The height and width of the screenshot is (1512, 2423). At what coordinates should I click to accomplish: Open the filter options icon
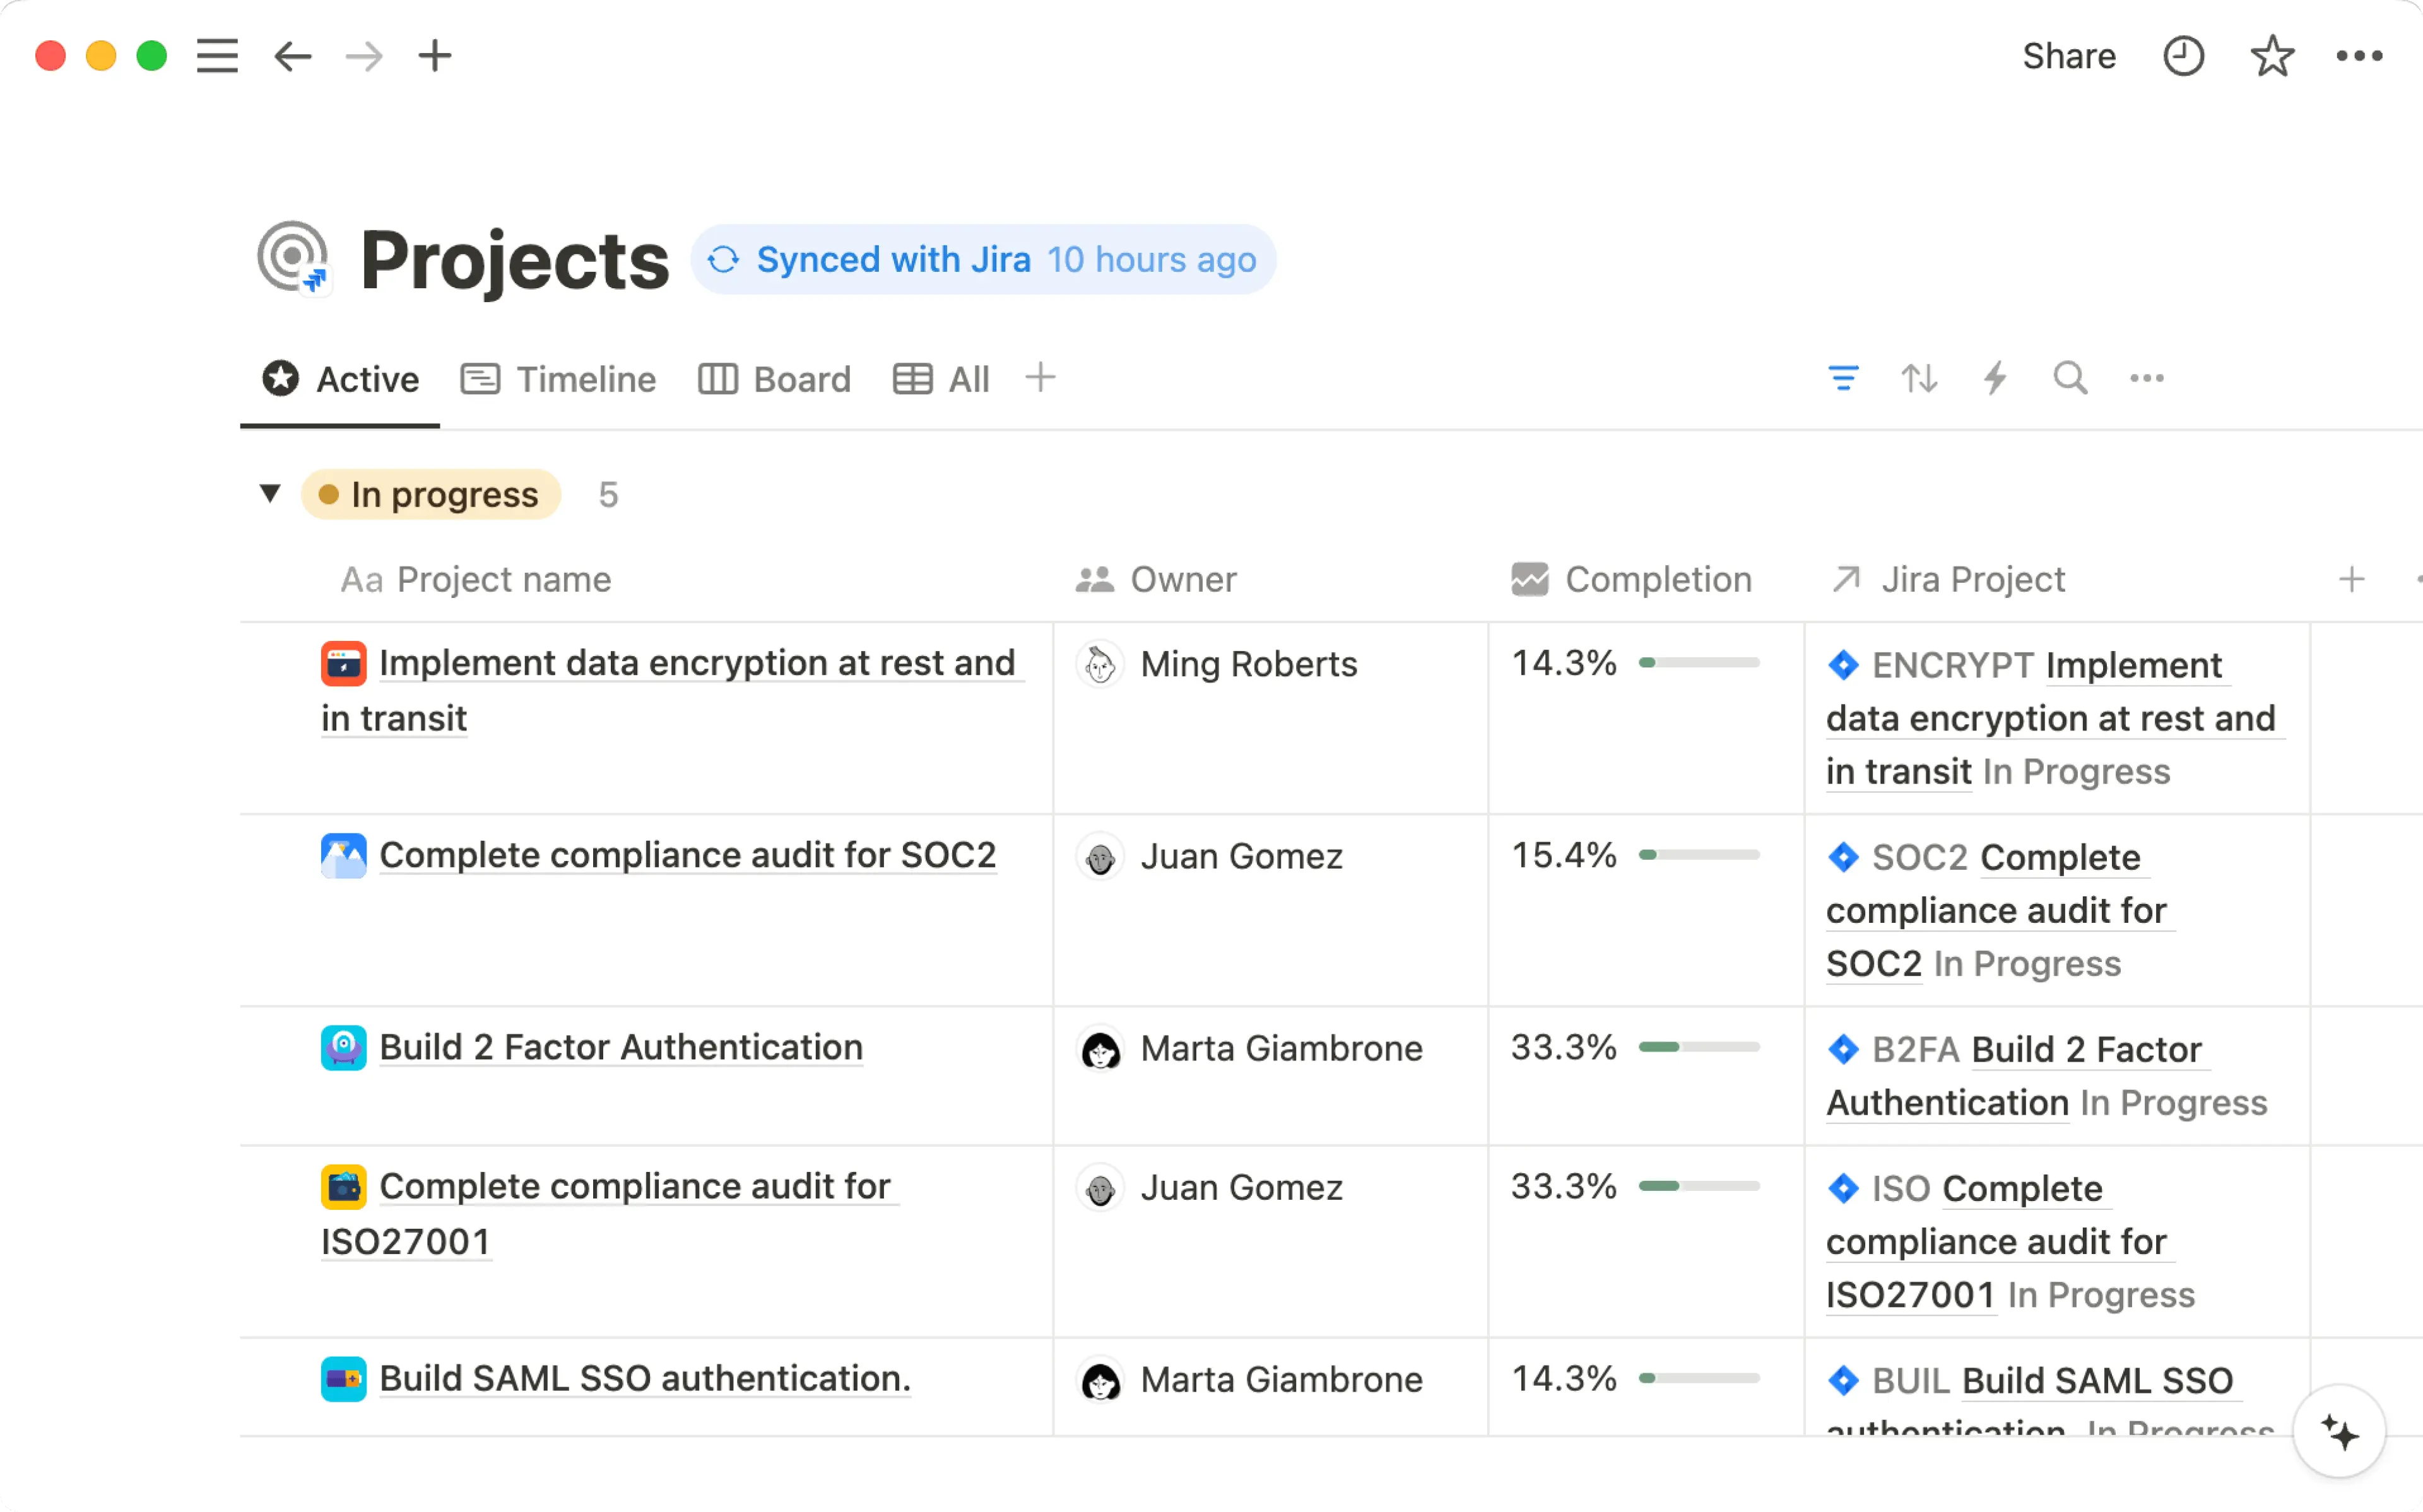point(1843,378)
